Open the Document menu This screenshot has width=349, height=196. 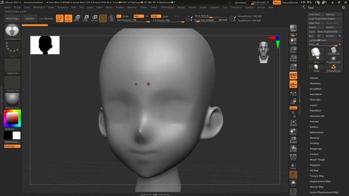[39, 7]
